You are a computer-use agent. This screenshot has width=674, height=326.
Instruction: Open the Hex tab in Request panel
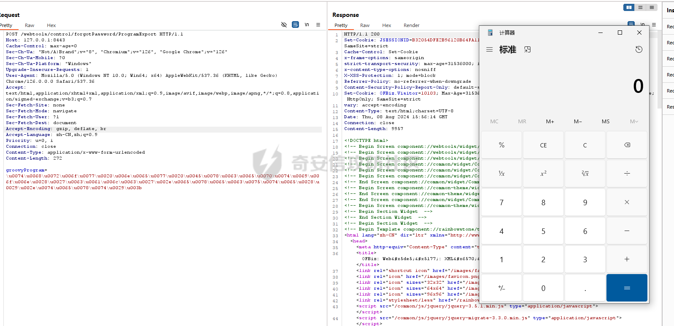pos(51,25)
